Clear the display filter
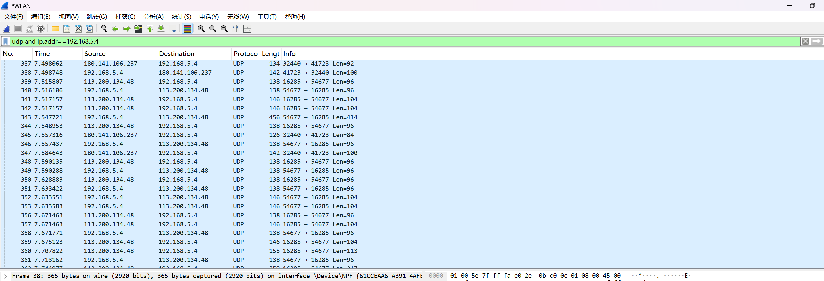 (805, 41)
